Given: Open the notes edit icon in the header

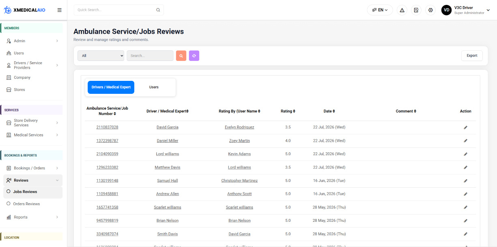Looking at the screenshot, I should tap(416, 10).
